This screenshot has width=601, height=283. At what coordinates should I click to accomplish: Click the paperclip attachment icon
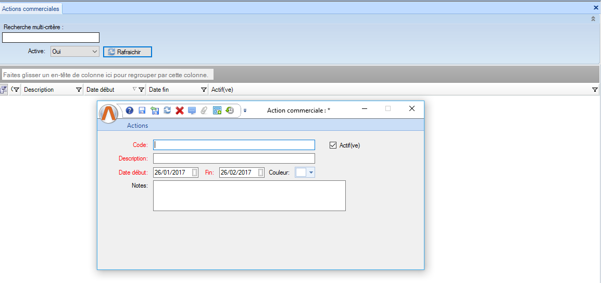(x=204, y=110)
